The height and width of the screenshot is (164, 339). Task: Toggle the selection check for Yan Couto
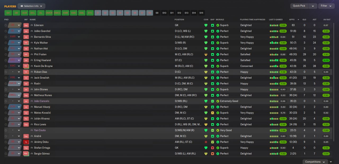pos(6,130)
